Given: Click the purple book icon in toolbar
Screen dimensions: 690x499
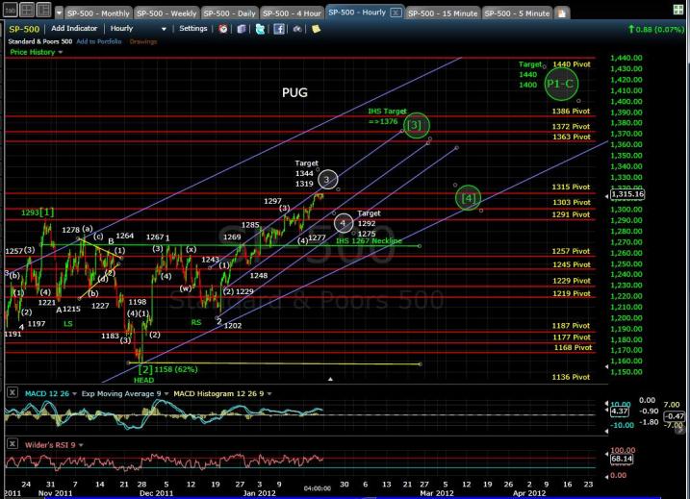Looking at the screenshot, I should tap(242, 29).
